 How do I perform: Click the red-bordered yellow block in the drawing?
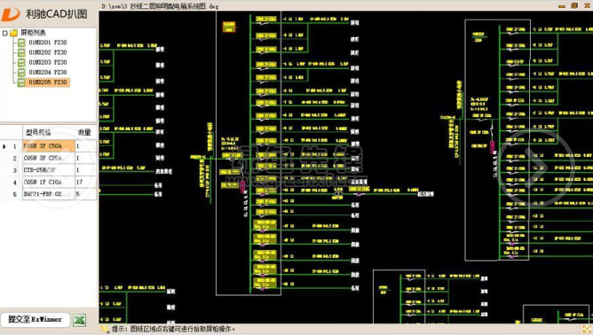tap(229, 27)
